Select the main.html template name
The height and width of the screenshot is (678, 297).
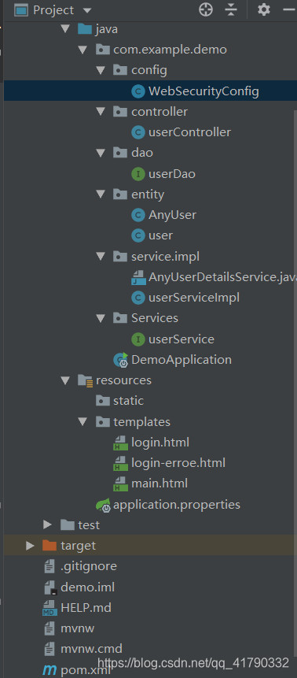[x=159, y=483]
